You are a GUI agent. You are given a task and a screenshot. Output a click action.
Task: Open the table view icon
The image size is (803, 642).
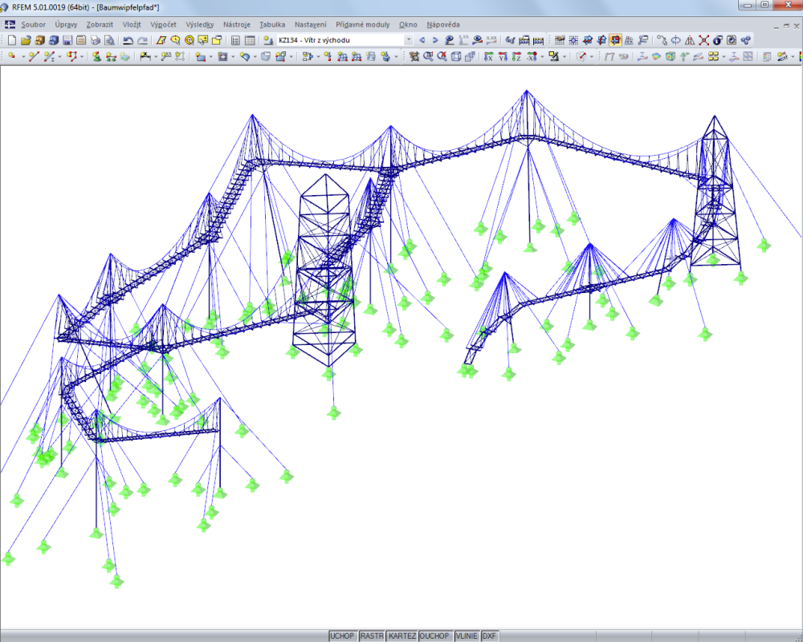coord(250,39)
